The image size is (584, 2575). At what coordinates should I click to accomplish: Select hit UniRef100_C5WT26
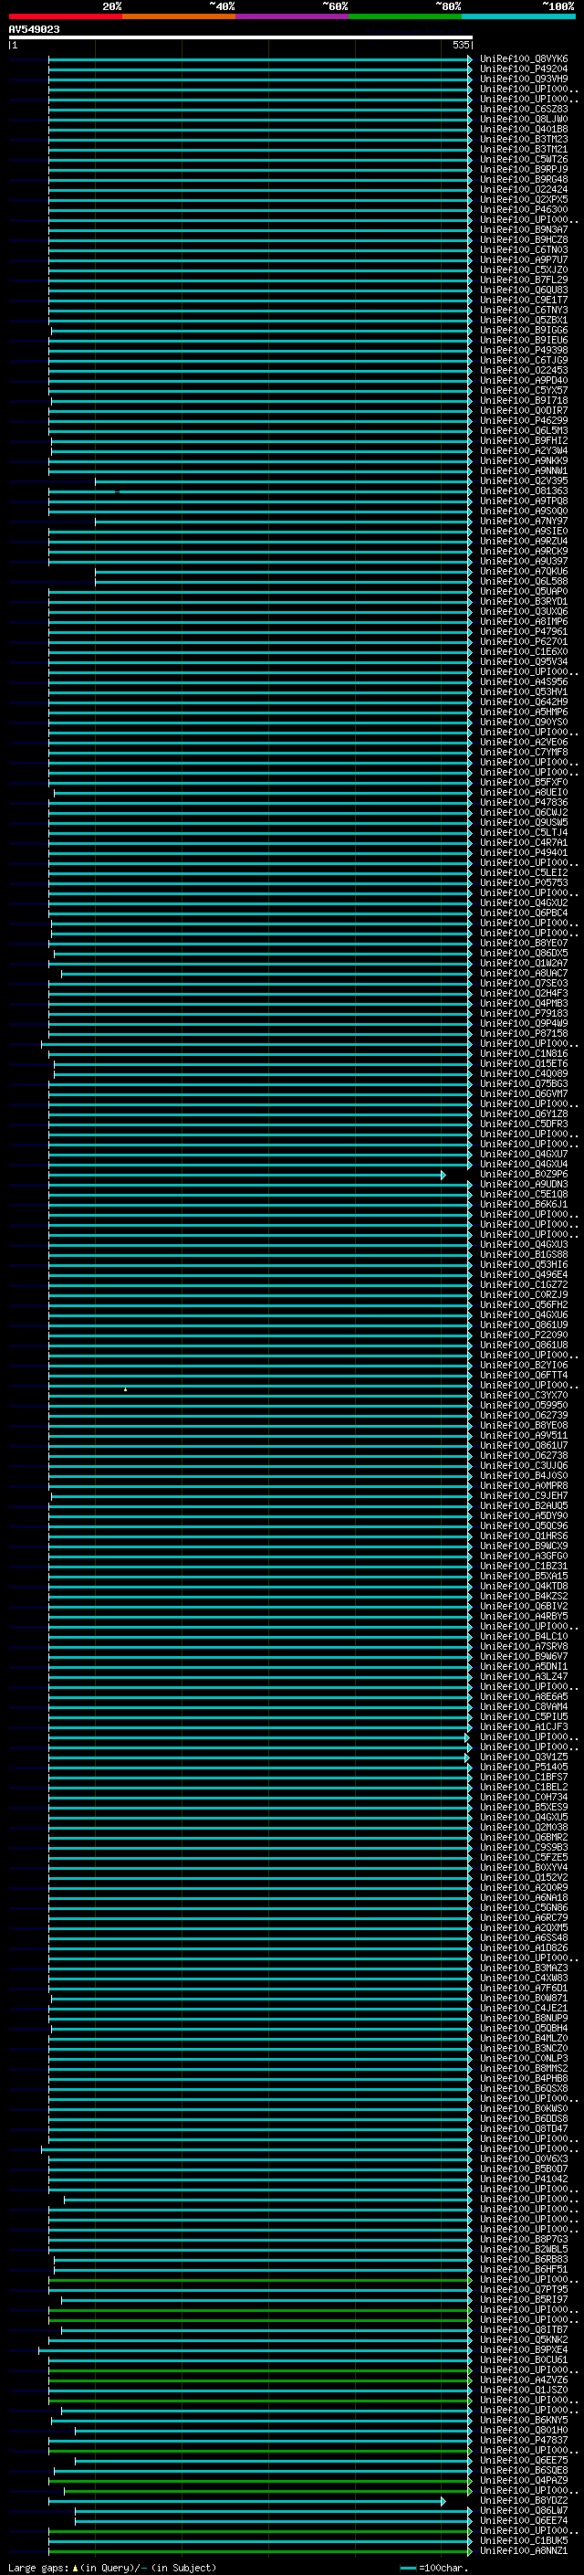[523, 159]
